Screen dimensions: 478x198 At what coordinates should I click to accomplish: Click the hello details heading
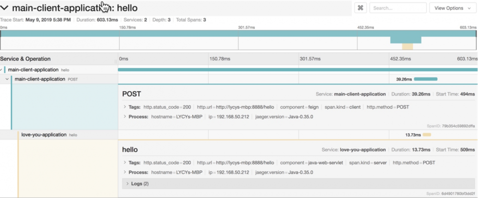coord(130,150)
